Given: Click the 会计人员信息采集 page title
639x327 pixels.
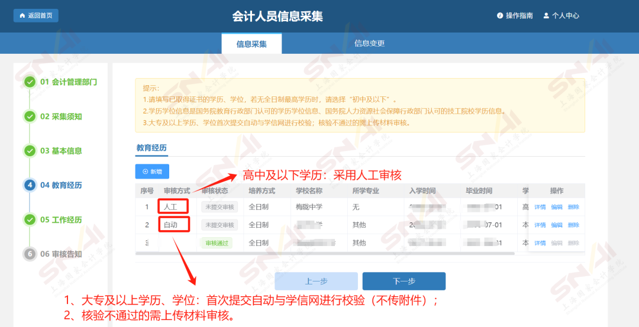Looking at the screenshot, I should pos(277,17).
